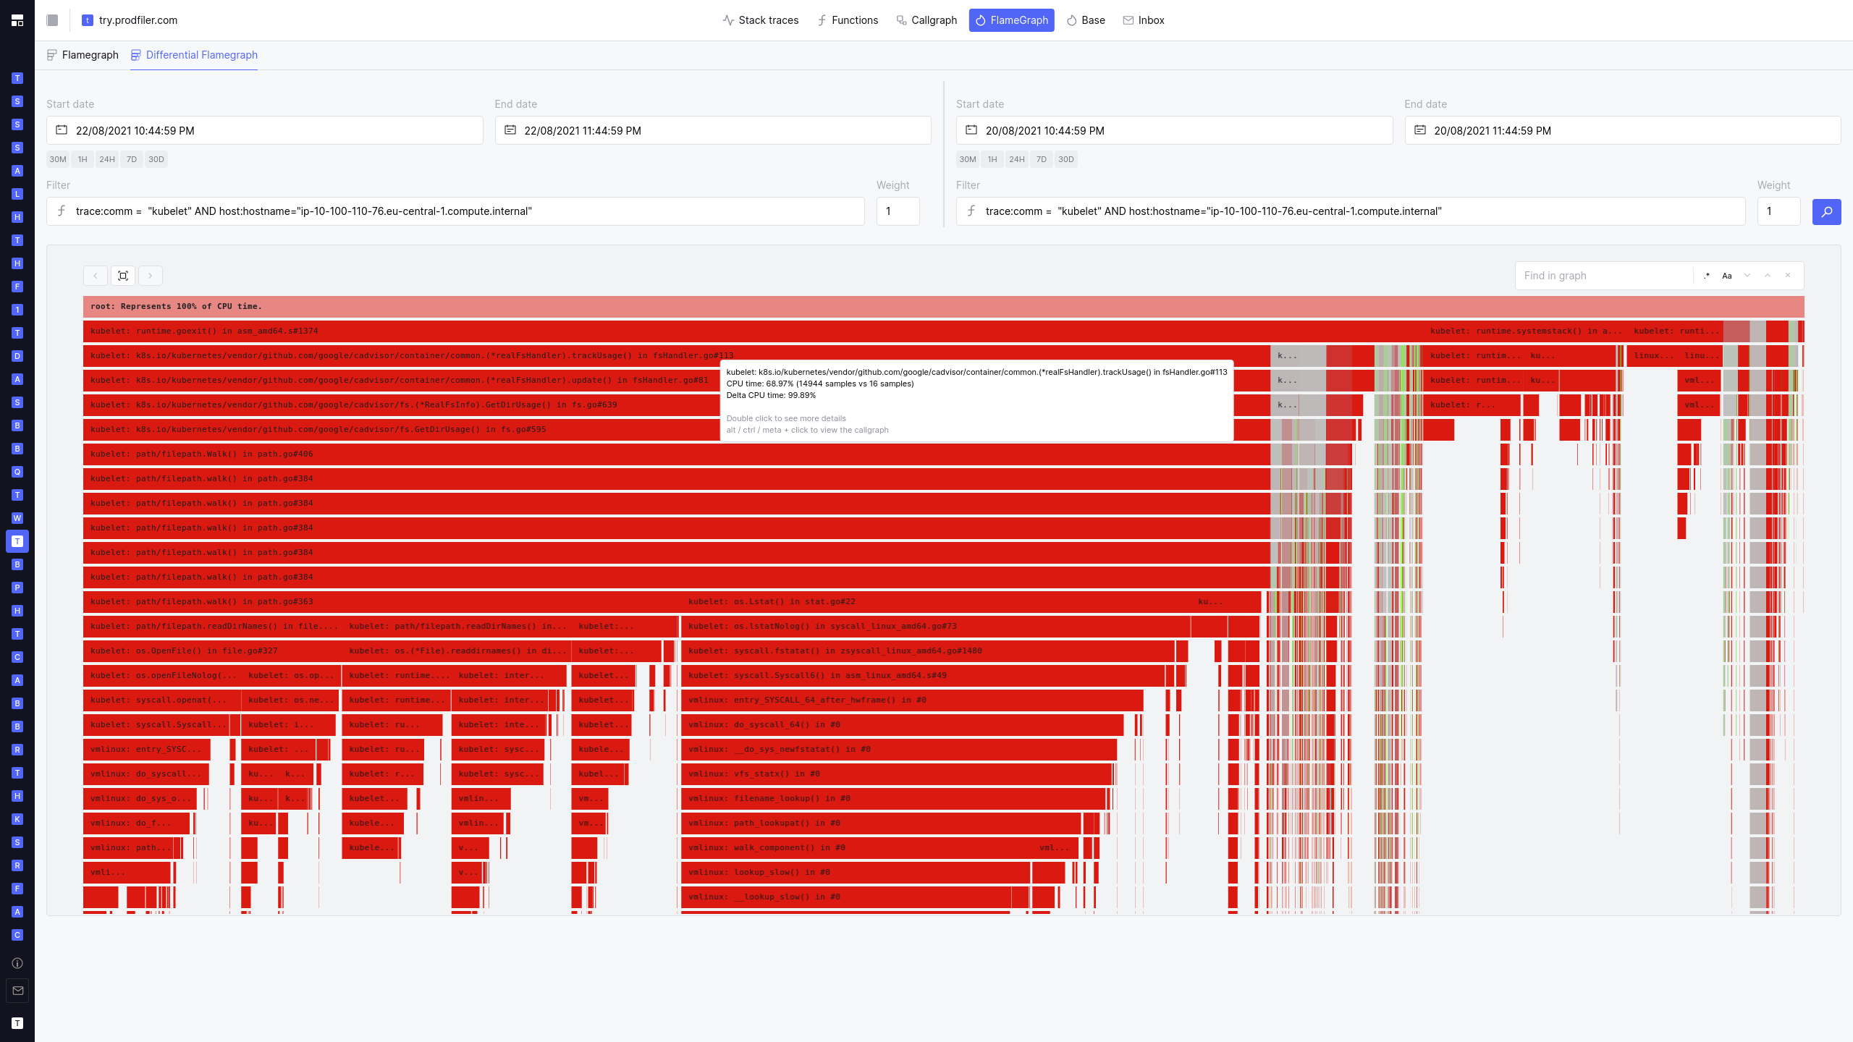
Task: Choose the right 7D time range preset
Action: 1042,159
